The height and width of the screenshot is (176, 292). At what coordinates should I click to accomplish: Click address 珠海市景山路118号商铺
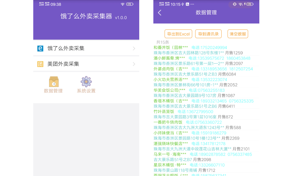pos(175,170)
